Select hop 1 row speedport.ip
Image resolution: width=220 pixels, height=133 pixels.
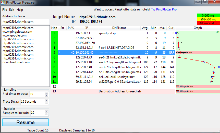tap(113, 33)
